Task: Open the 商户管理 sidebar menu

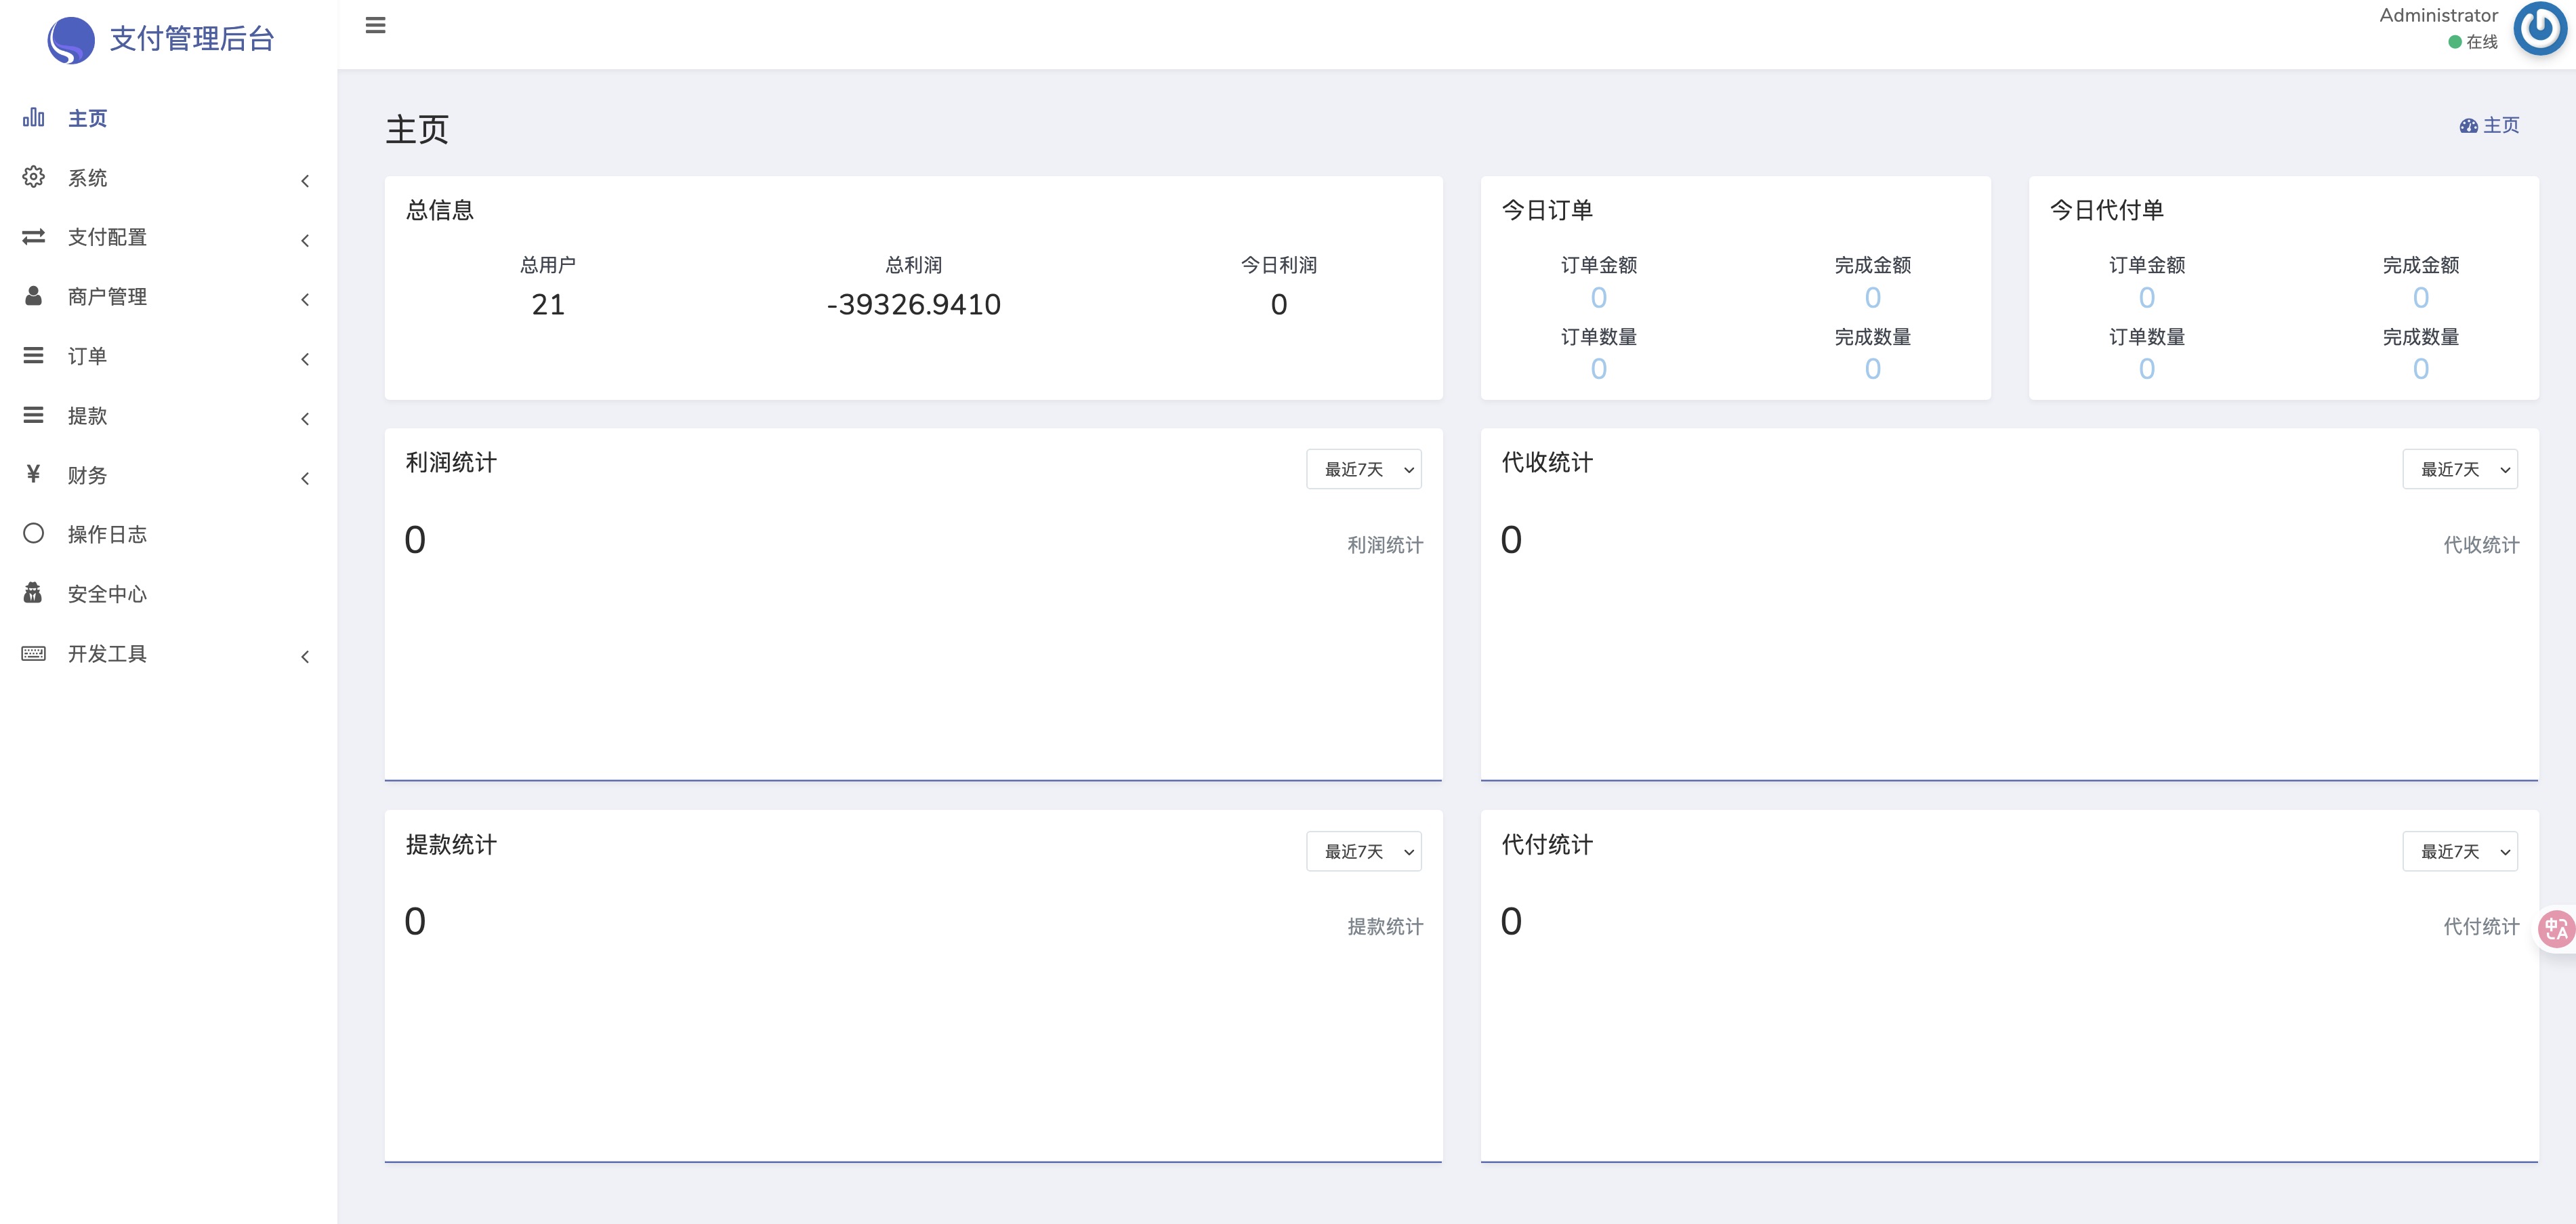Action: [168, 297]
